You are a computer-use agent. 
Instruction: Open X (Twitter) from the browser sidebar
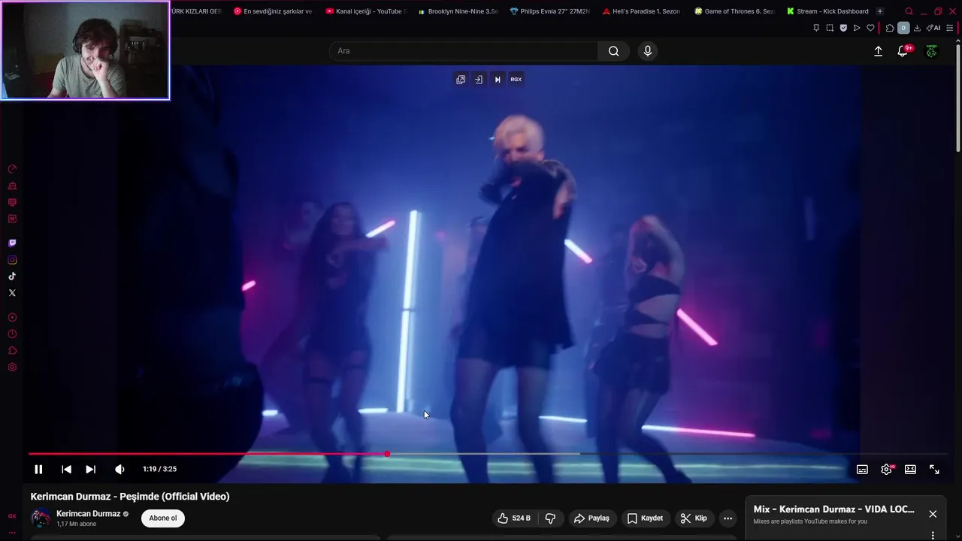click(12, 293)
